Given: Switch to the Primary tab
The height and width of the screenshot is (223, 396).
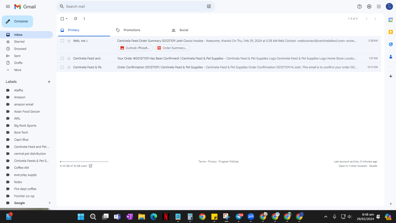Looking at the screenshot, I should [84, 30].
